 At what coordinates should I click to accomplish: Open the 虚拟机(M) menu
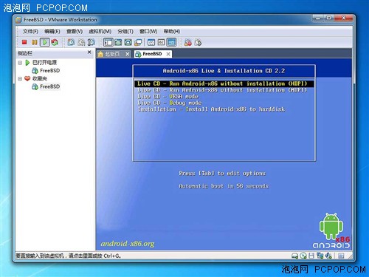(x=100, y=31)
